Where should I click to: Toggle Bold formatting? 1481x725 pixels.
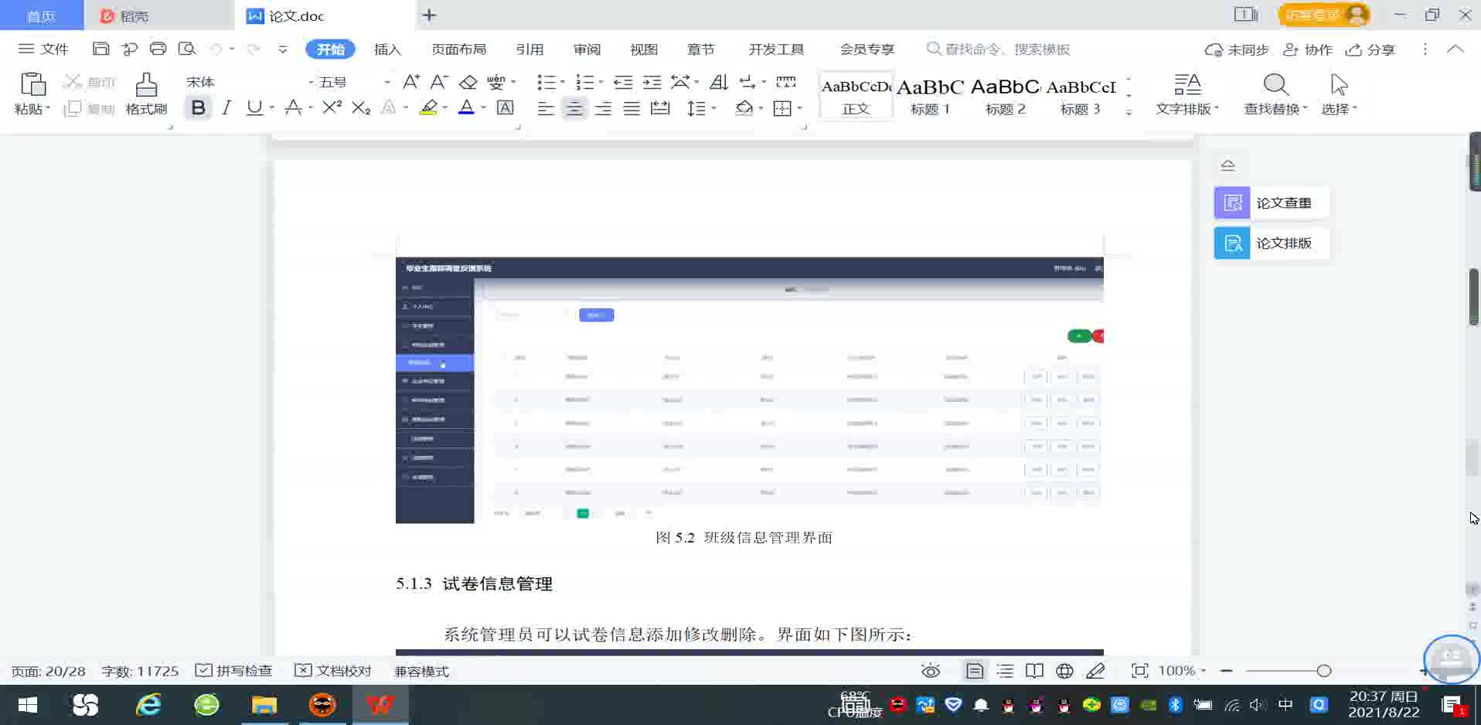pyautogui.click(x=198, y=108)
